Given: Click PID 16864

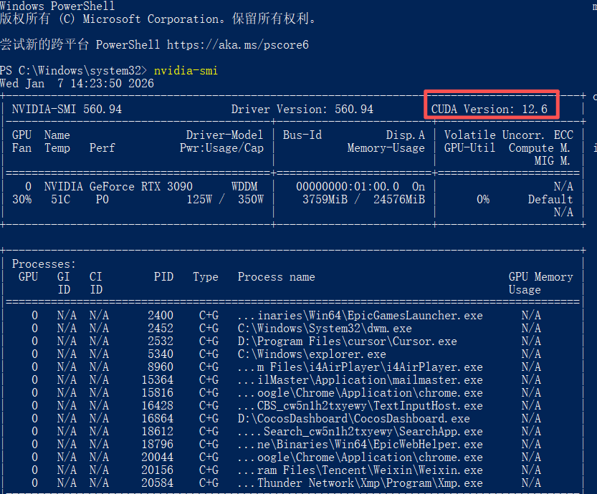Looking at the screenshot, I should [x=157, y=419].
